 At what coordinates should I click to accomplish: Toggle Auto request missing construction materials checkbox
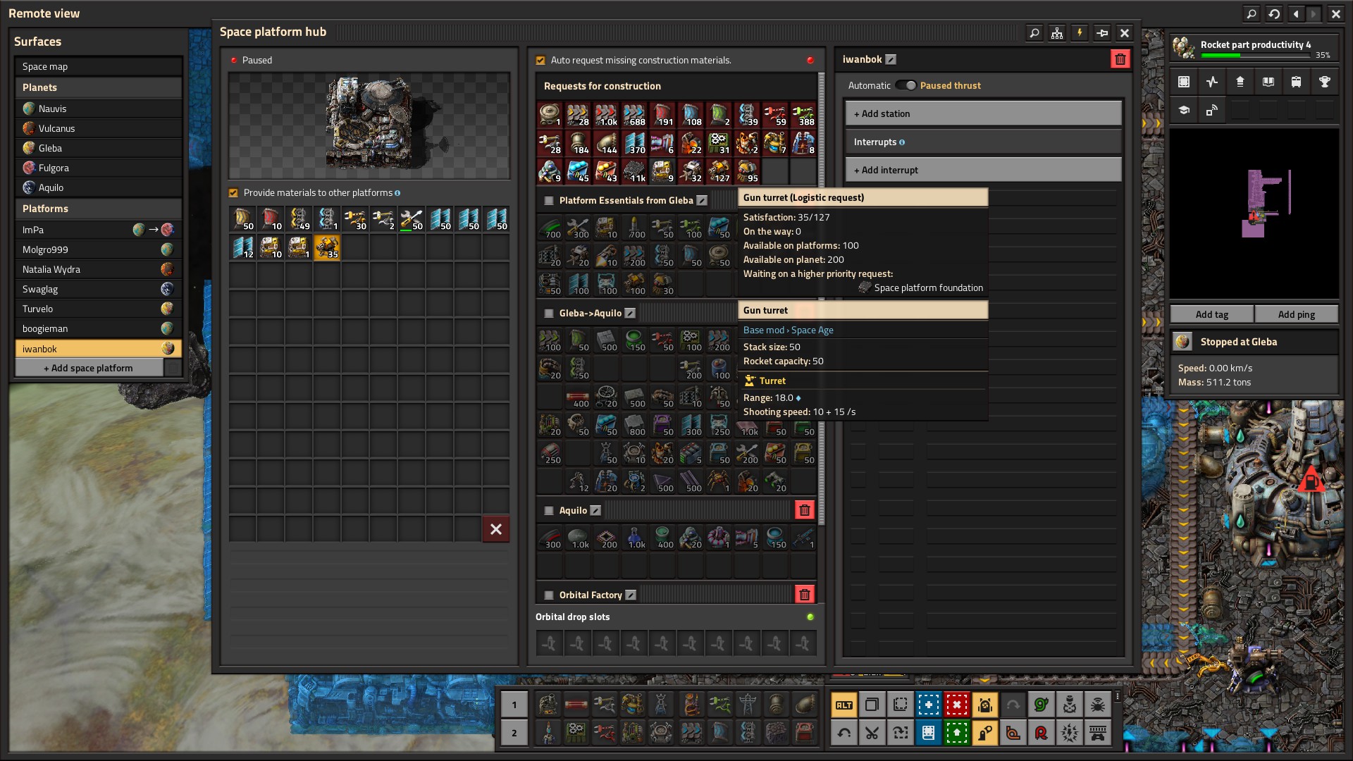[x=540, y=61]
